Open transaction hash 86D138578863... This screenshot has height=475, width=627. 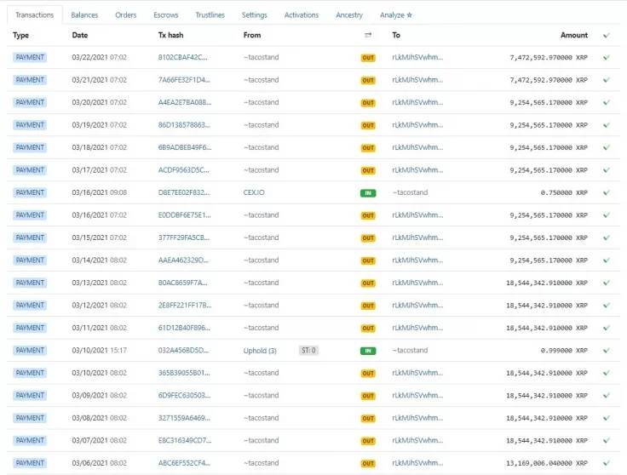[184, 124]
